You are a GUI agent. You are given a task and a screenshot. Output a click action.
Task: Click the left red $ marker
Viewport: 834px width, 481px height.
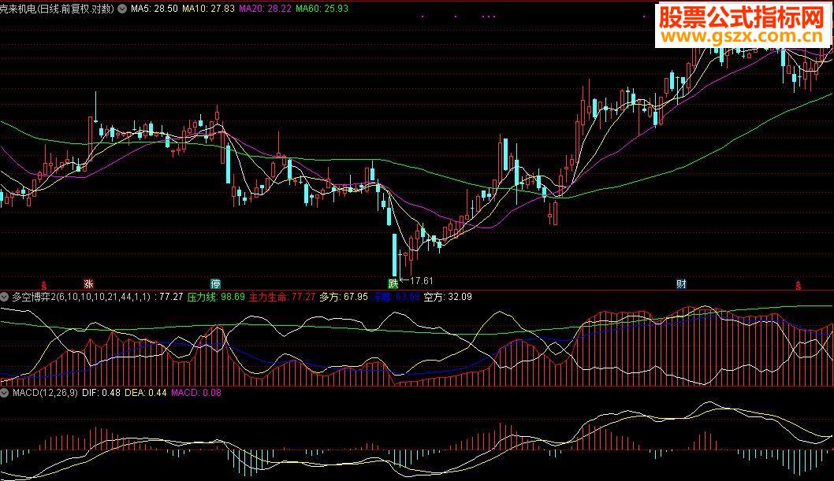pyautogui.click(x=44, y=286)
